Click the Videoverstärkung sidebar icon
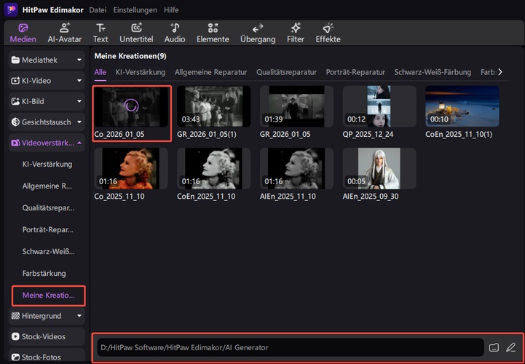525x364 pixels. (x=15, y=143)
